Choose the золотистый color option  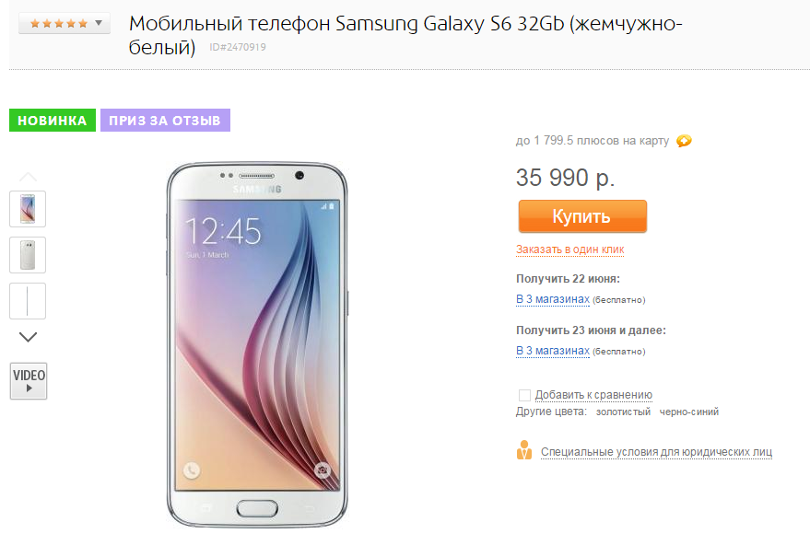pos(623,412)
